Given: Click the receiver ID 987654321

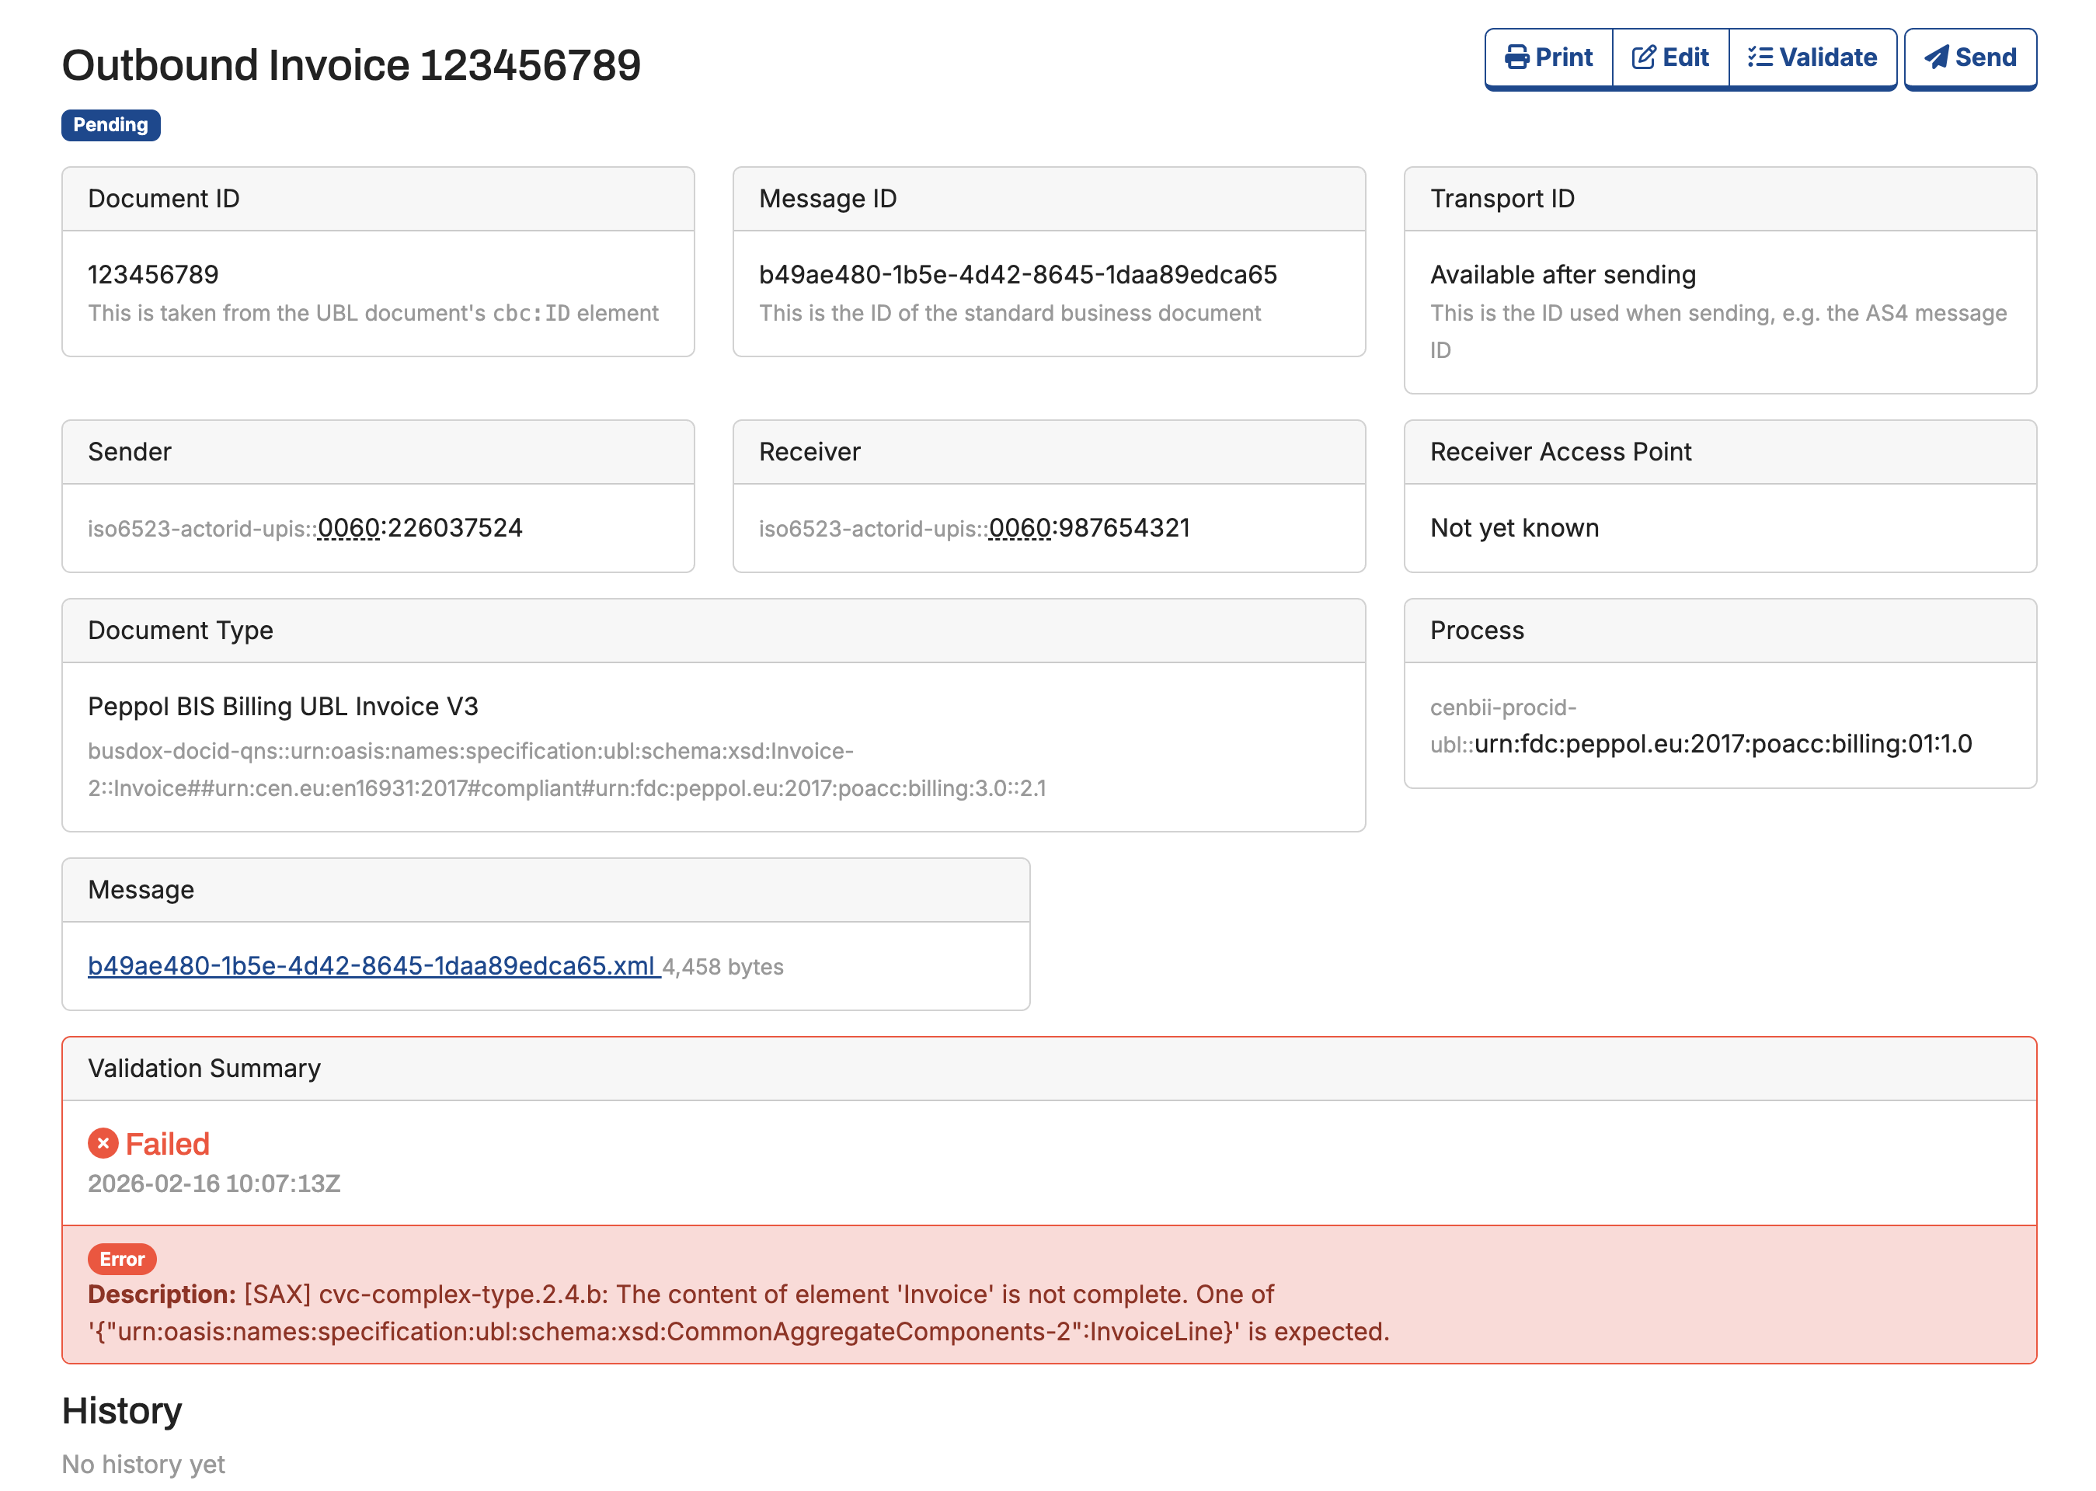Looking at the screenshot, I should tap(1124, 528).
